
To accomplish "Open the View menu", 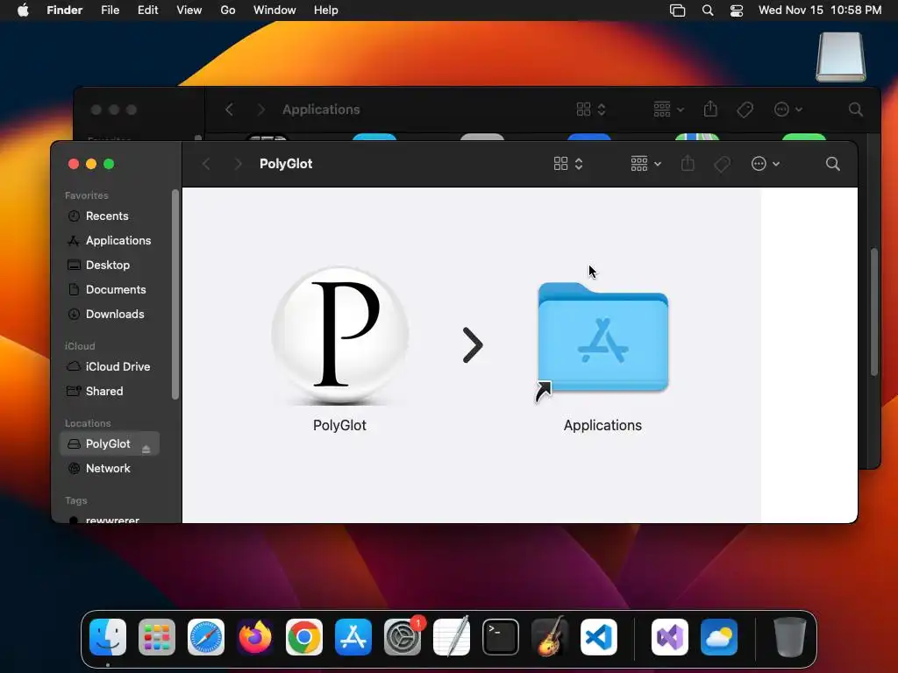I will [189, 11].
